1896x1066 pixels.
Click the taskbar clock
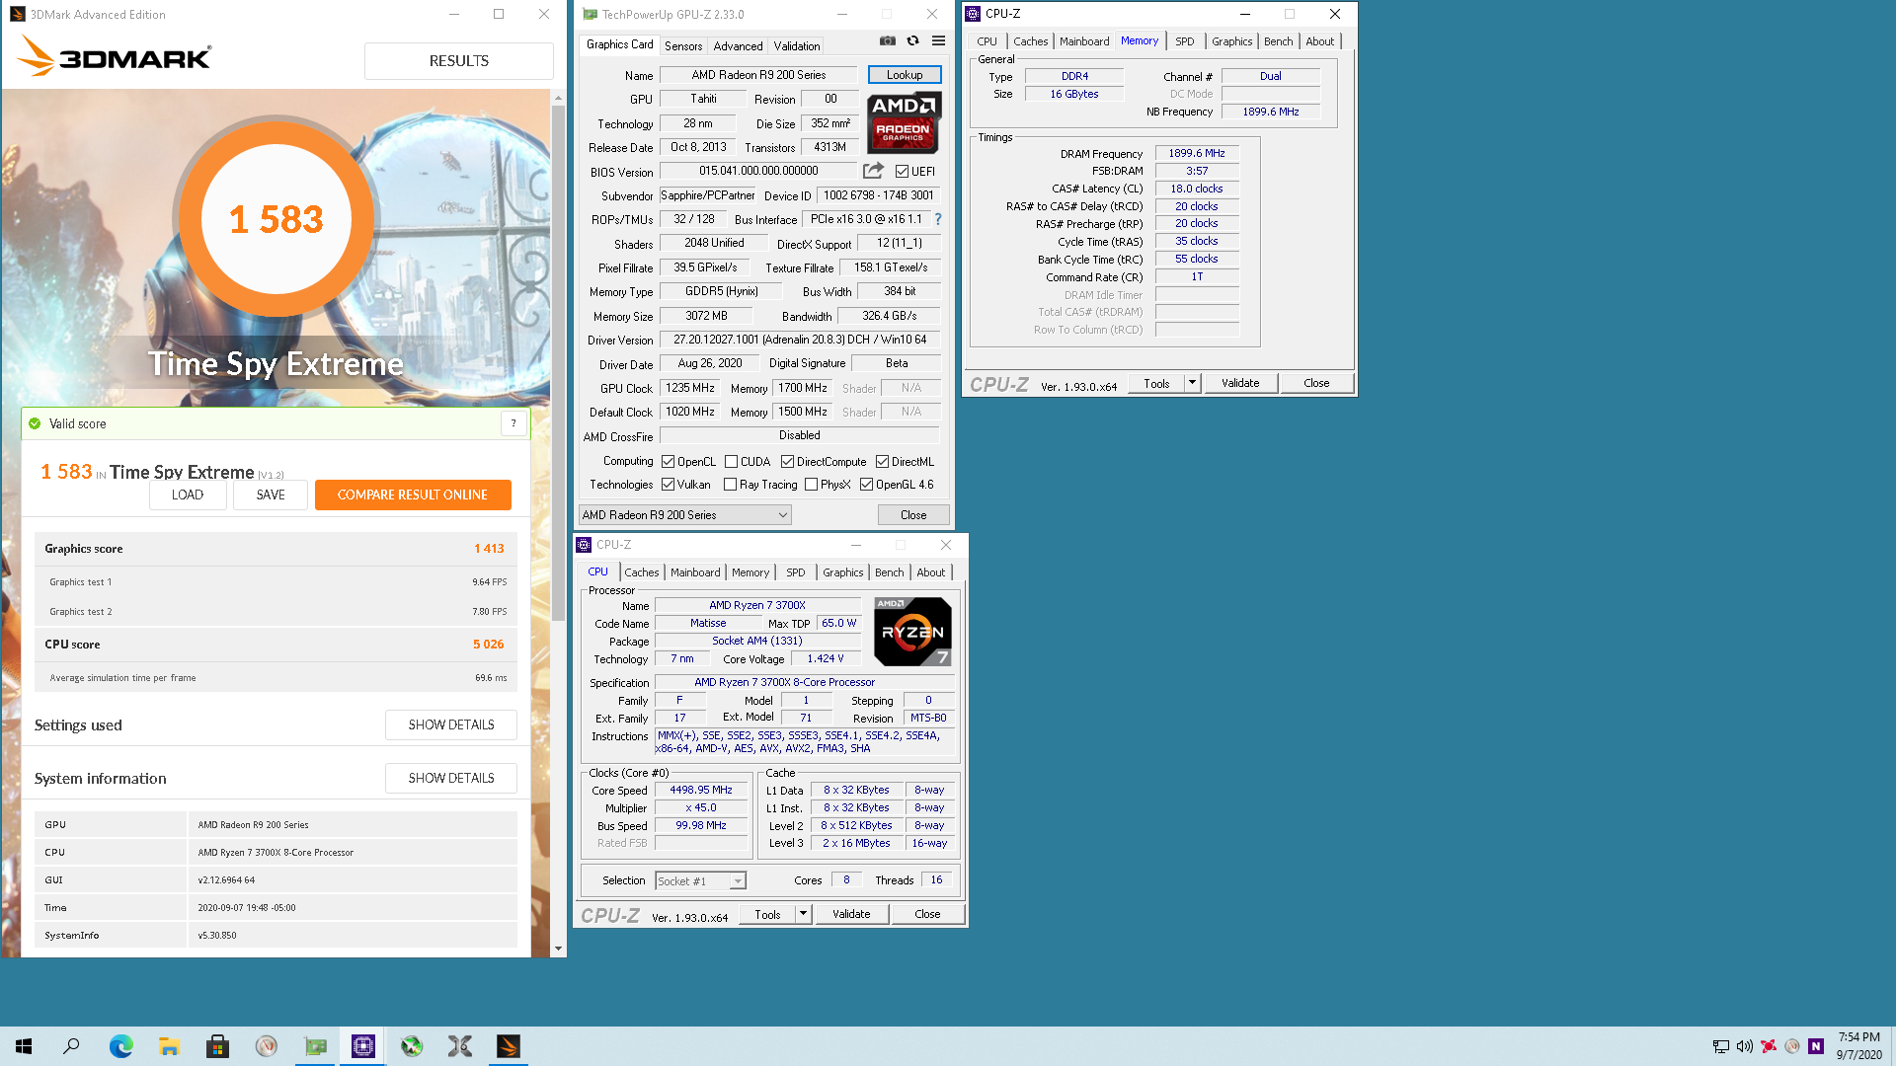(x=1858, y=1046)
